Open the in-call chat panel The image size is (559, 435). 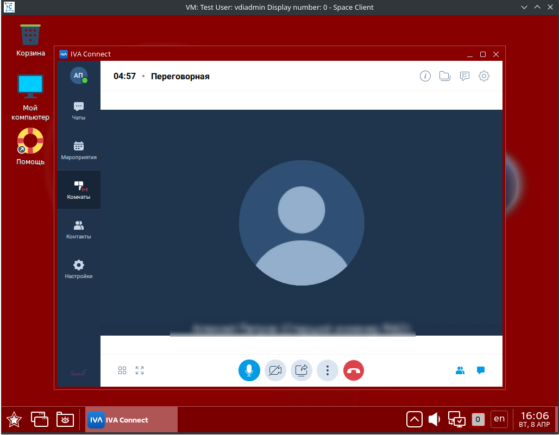480,370
